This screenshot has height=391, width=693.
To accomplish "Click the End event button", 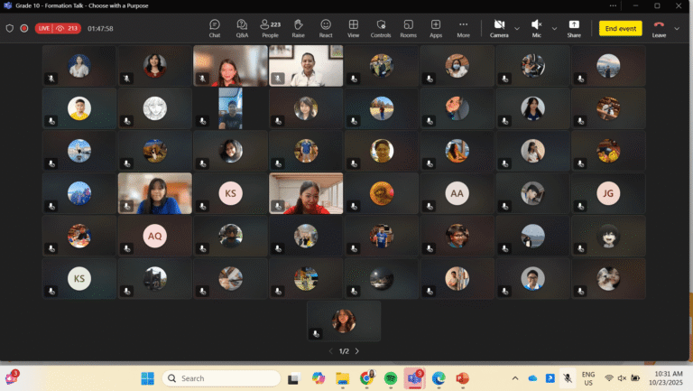I will pyautogui.click(x=621, y=28).
